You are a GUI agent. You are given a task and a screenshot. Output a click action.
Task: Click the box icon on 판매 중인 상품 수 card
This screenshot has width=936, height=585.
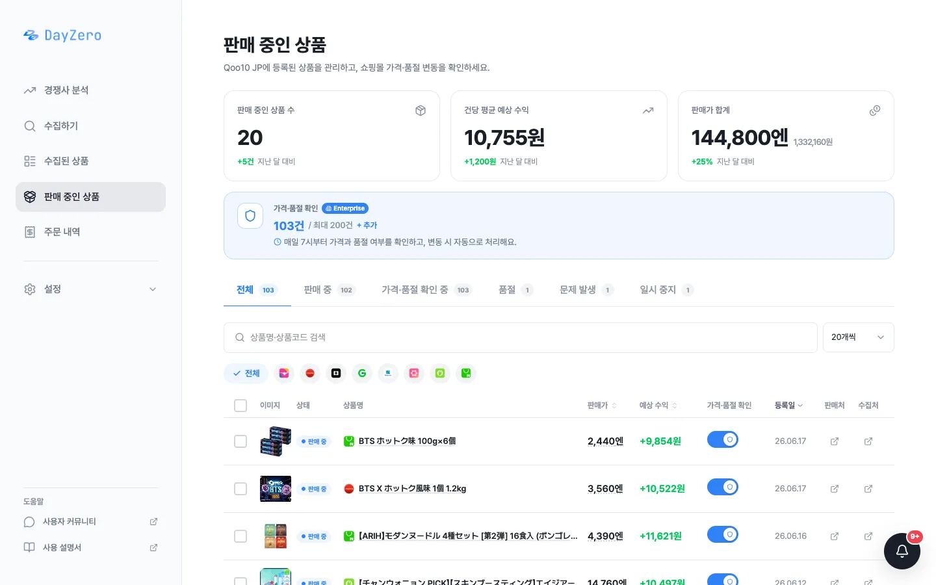coord(421,110)
